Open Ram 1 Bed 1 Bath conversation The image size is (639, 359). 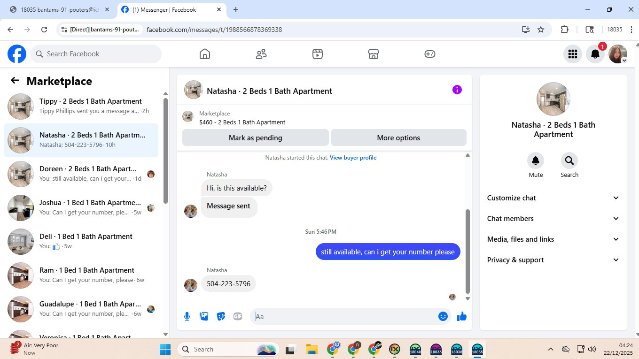tap(81, 275)
